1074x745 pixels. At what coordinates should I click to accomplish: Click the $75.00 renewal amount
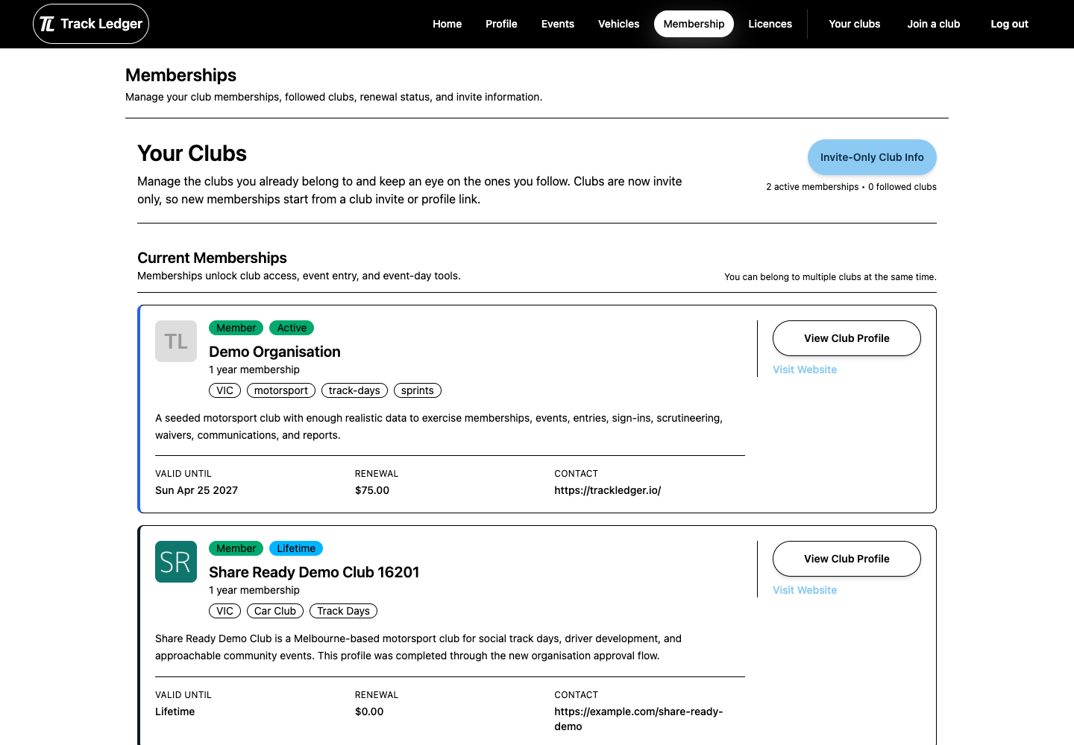pos(372,490)
